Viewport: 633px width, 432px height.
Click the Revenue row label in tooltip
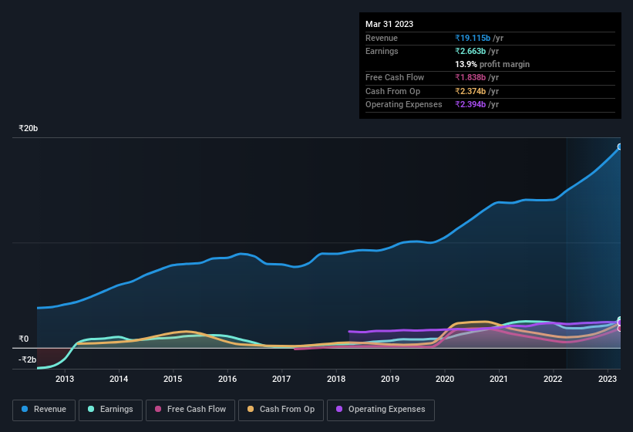coord(382,38)
